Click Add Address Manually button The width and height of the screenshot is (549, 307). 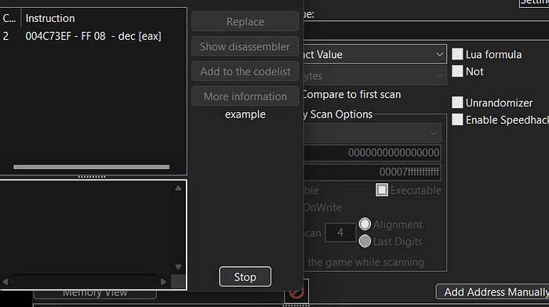(493, 291)
